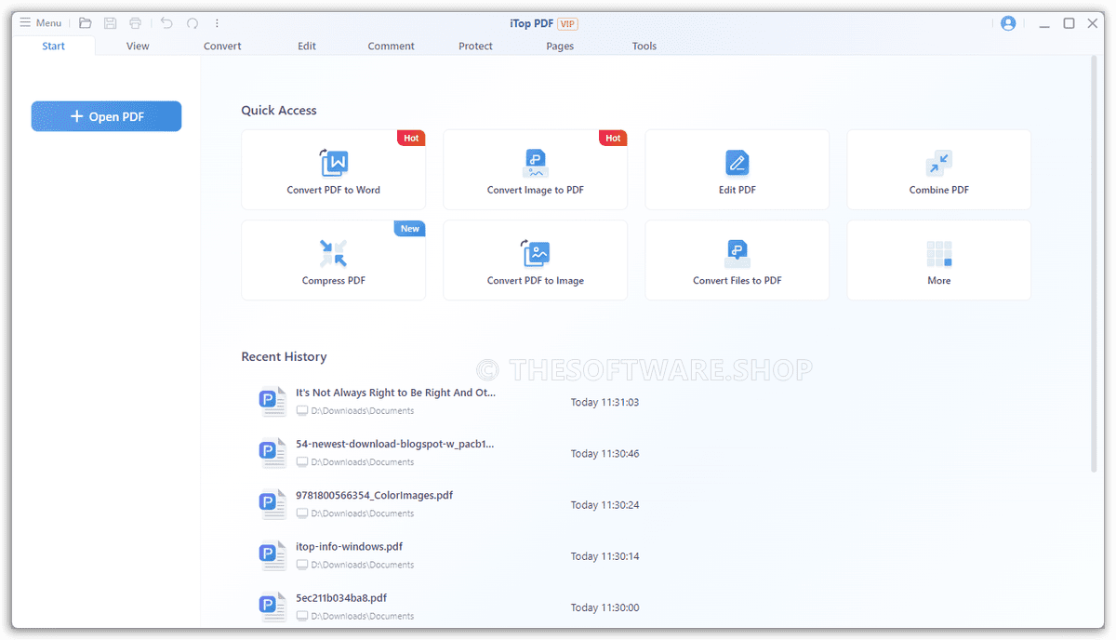Open the Edit tab

coord(307,46)
